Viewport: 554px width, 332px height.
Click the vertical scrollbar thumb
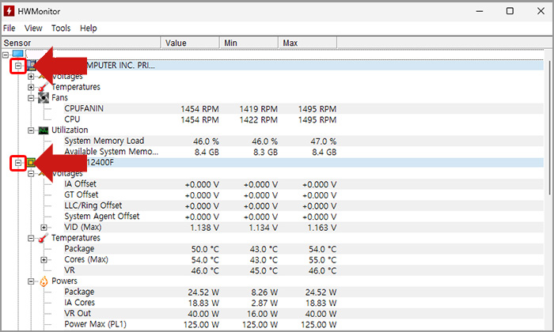pos(549,127)
